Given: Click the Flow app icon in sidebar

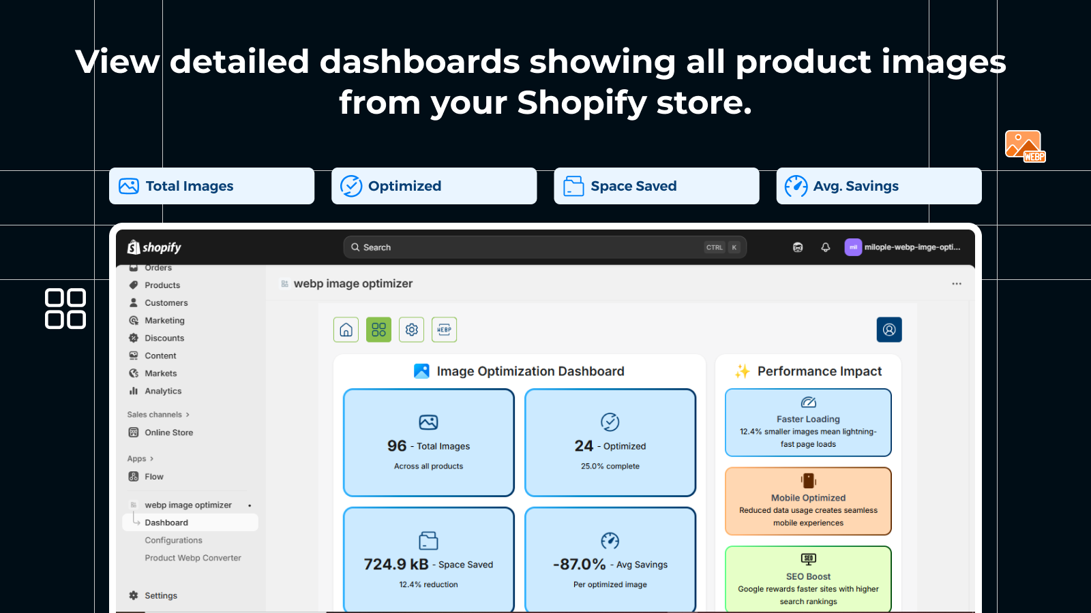Looking at the screenshot, I should coord(133,476).
